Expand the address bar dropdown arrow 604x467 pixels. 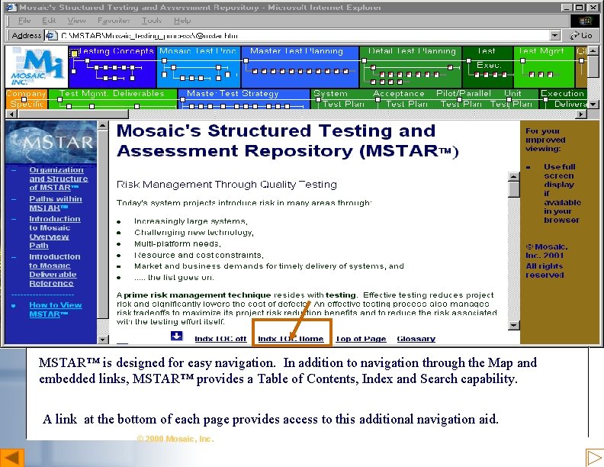(554, 36)
